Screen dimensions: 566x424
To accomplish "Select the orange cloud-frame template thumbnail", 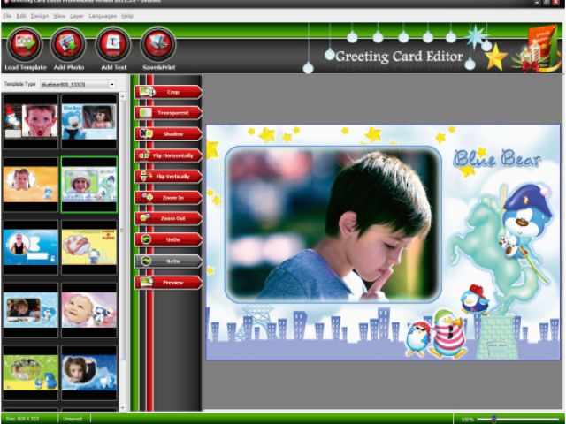I will tap(31, 185).
